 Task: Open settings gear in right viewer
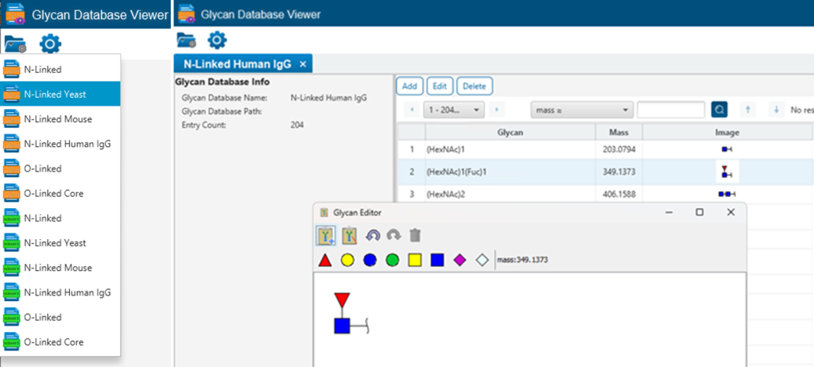pyautogui.click(x=217, y=40)
